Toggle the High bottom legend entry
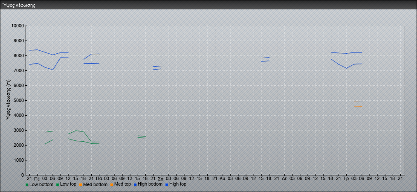417x192 pixels. click(x=148, y=184)
